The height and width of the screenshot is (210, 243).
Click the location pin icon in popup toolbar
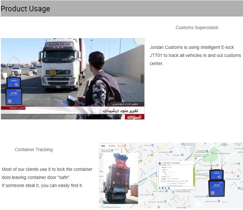160,188
